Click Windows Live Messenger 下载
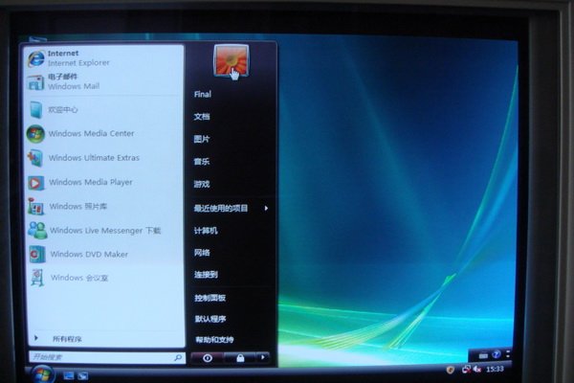574x383 pixels. point(104,231)
